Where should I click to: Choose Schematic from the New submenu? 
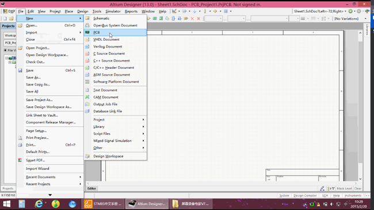pos(115,18)
